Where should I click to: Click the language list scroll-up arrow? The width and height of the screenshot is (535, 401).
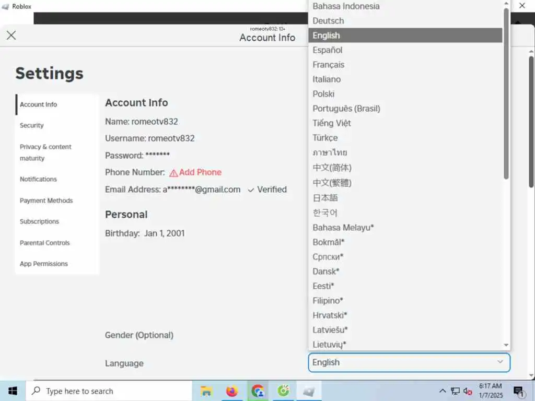point(506,4)
